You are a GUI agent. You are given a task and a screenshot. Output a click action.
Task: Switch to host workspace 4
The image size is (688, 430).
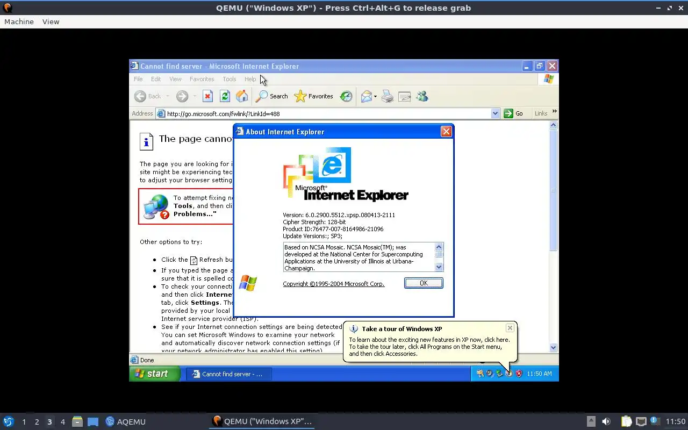point(62,422)
